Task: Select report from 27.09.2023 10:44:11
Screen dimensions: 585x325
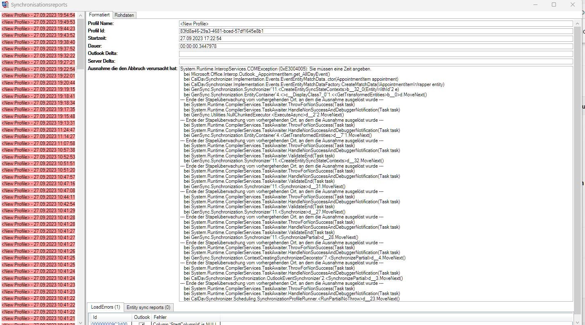Action: point(39,197)
